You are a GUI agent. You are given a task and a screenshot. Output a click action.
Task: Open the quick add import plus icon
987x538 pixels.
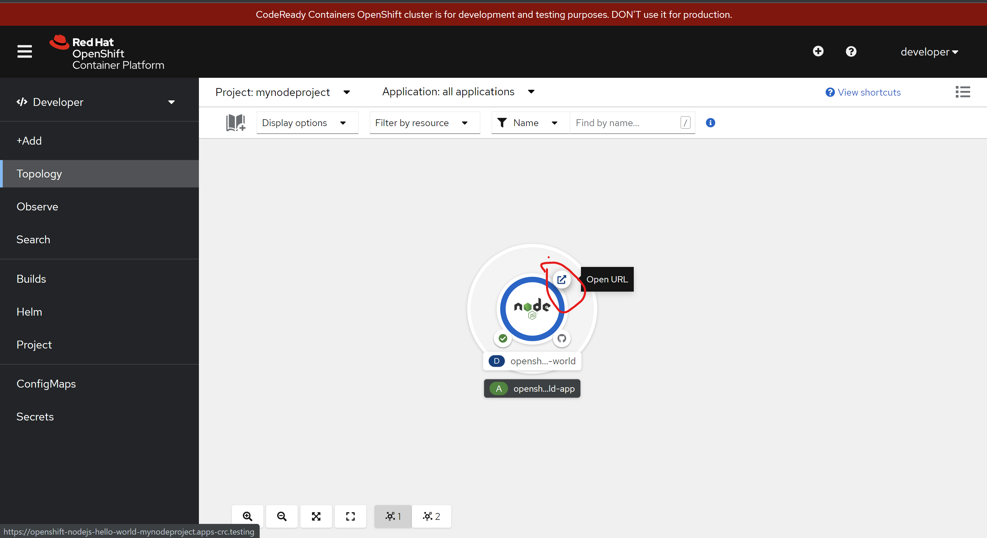(818, 51)
